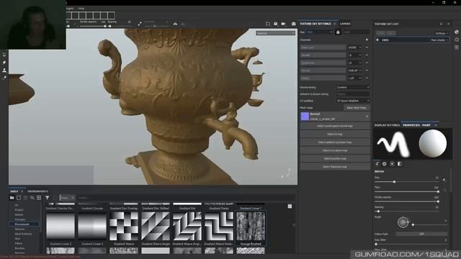
Task: Remove the assigned Normal mesh map
Action: pyautogui.click(x=367, y=117)
